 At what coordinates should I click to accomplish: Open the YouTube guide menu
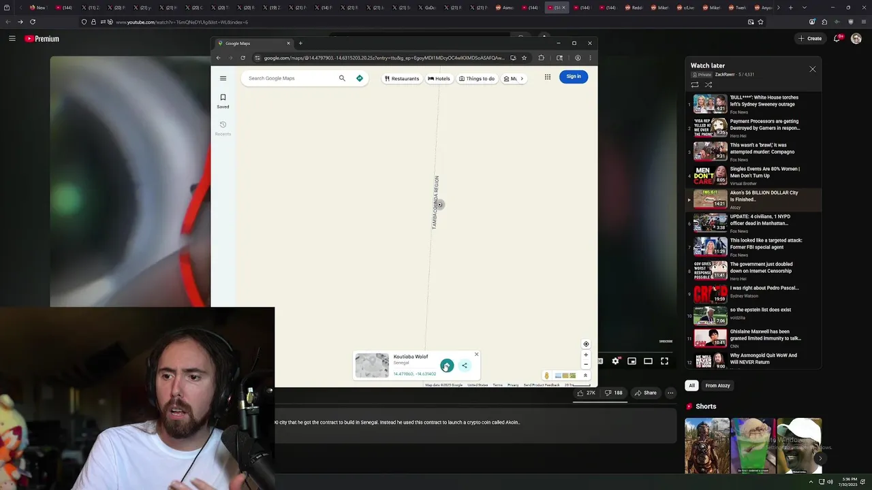pos(12,39)
